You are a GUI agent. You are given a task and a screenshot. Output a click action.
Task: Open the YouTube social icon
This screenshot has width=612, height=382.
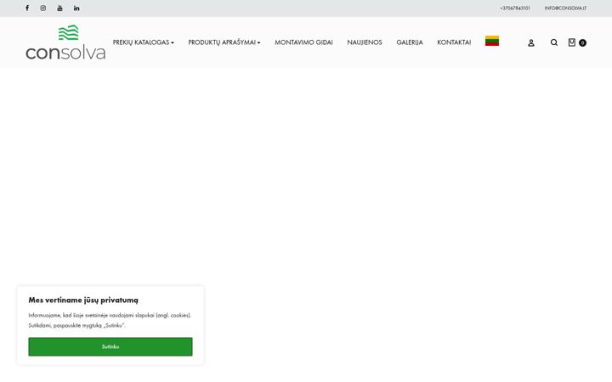click(59, 8)
